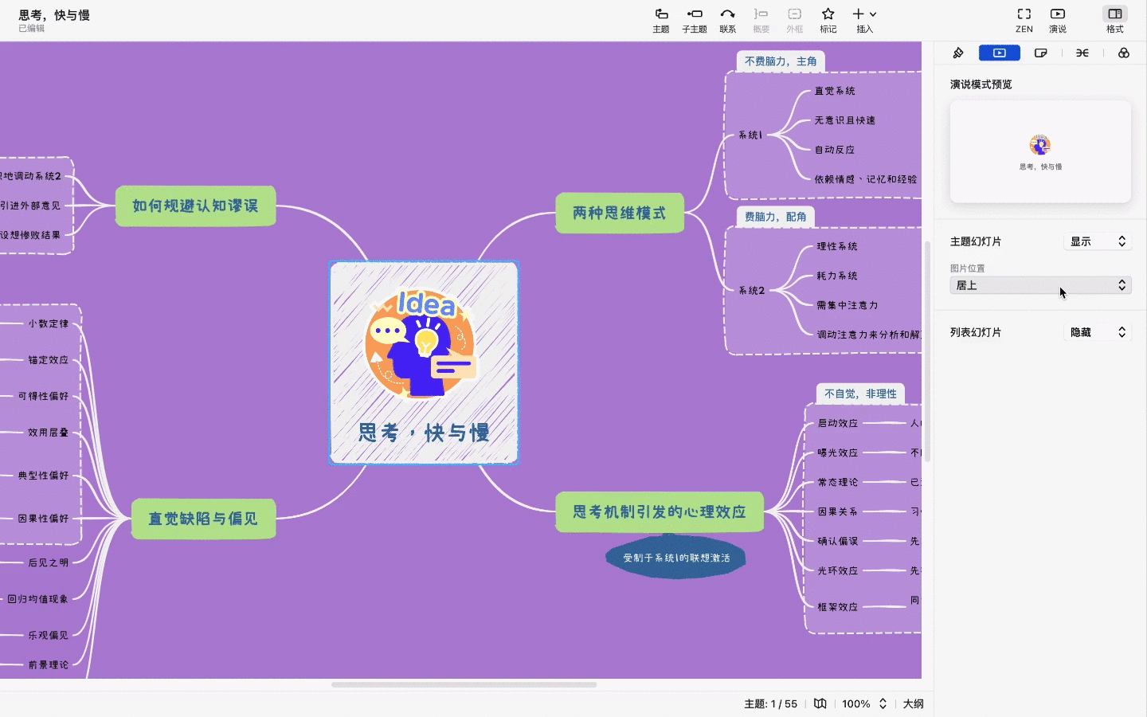Add a subtopic using the 子主题 icon
1147x717 pixels.
coord(694,20)
